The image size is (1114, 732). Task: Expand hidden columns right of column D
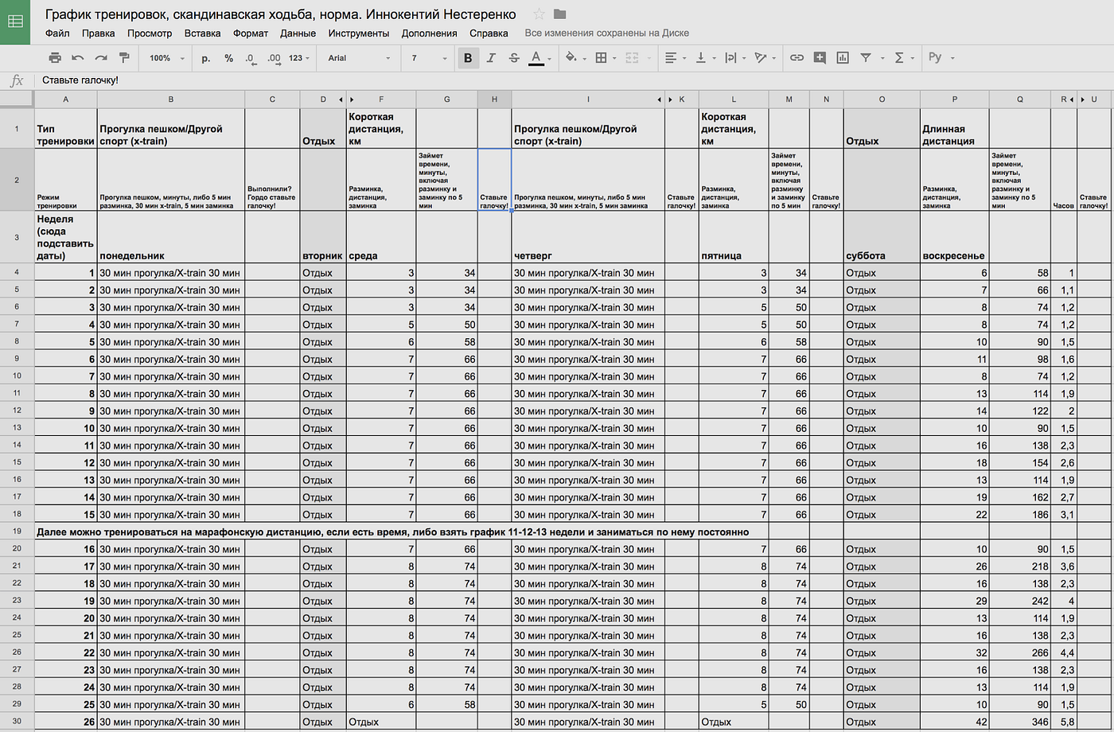pos(341,99)
